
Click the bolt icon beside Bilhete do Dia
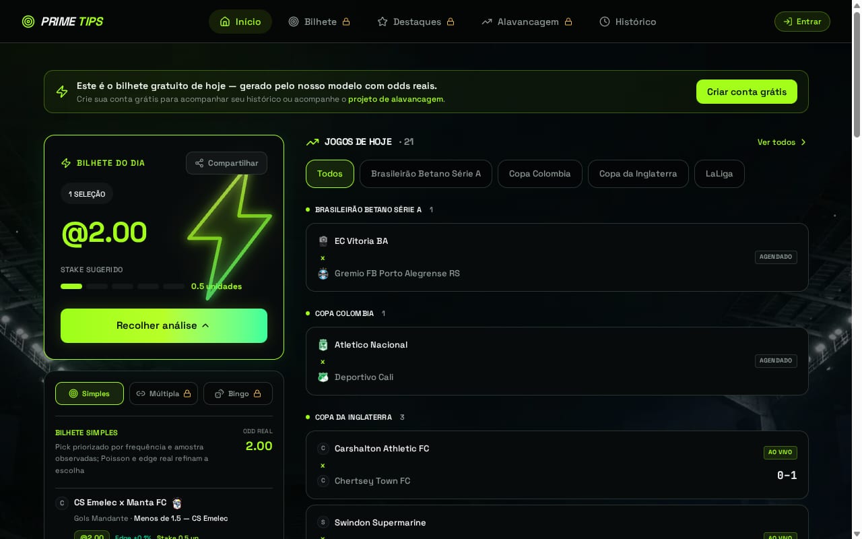coord(66,163)
